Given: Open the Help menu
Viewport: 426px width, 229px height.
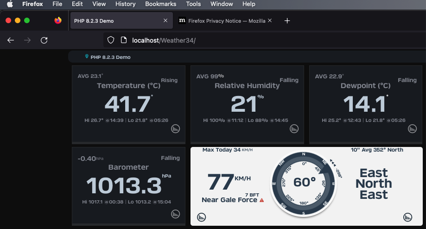Looking at the screenshot, I should 249,4.
